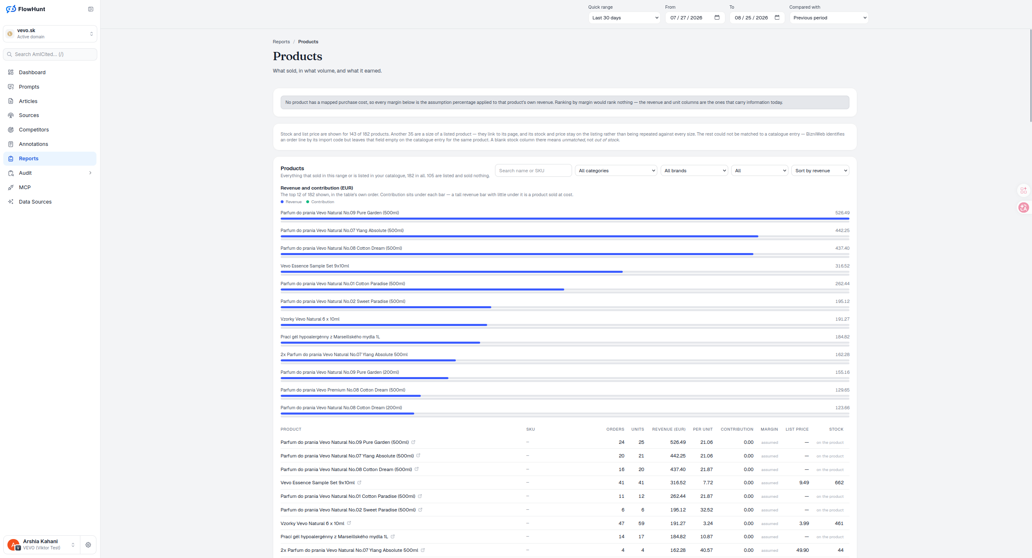Click the Reports breadcrumb link

pyautogui.click(x=281, y=42)
